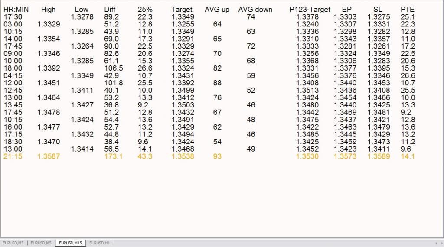This screenshot has width=444, height=247.
Task: Click the 18:30 time entry
Action: tap(13, 142)
